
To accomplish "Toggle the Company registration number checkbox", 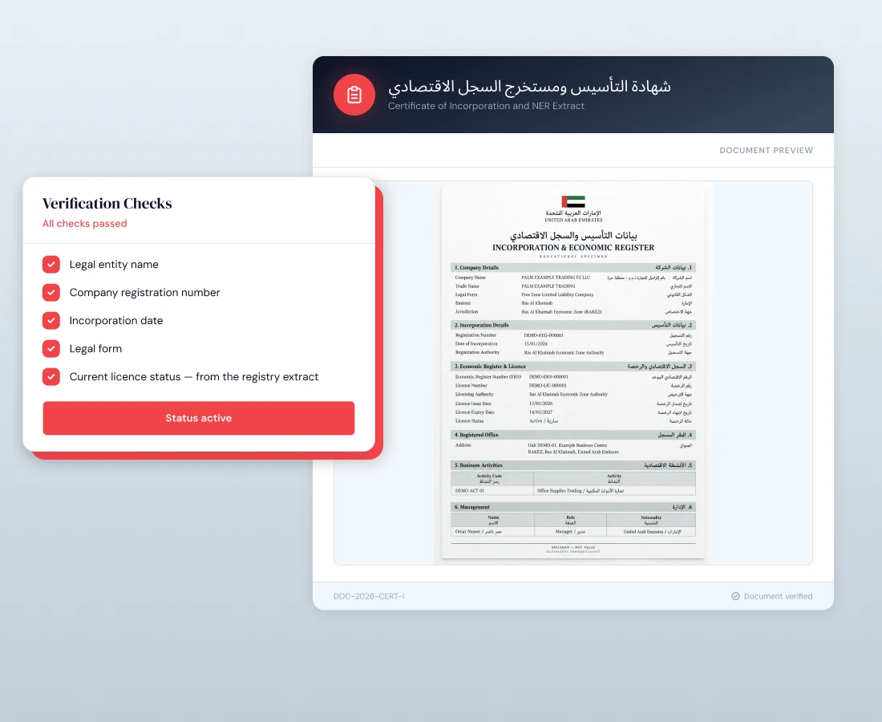I will [51, 292].
